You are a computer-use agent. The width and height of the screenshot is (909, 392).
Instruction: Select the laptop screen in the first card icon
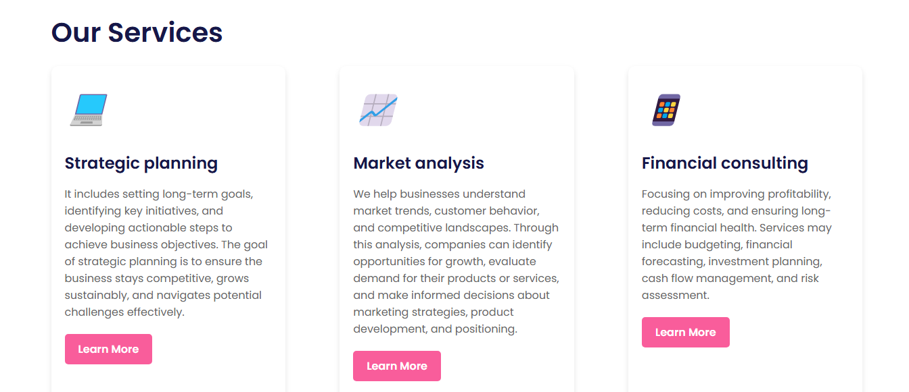[x=90, y=103]
